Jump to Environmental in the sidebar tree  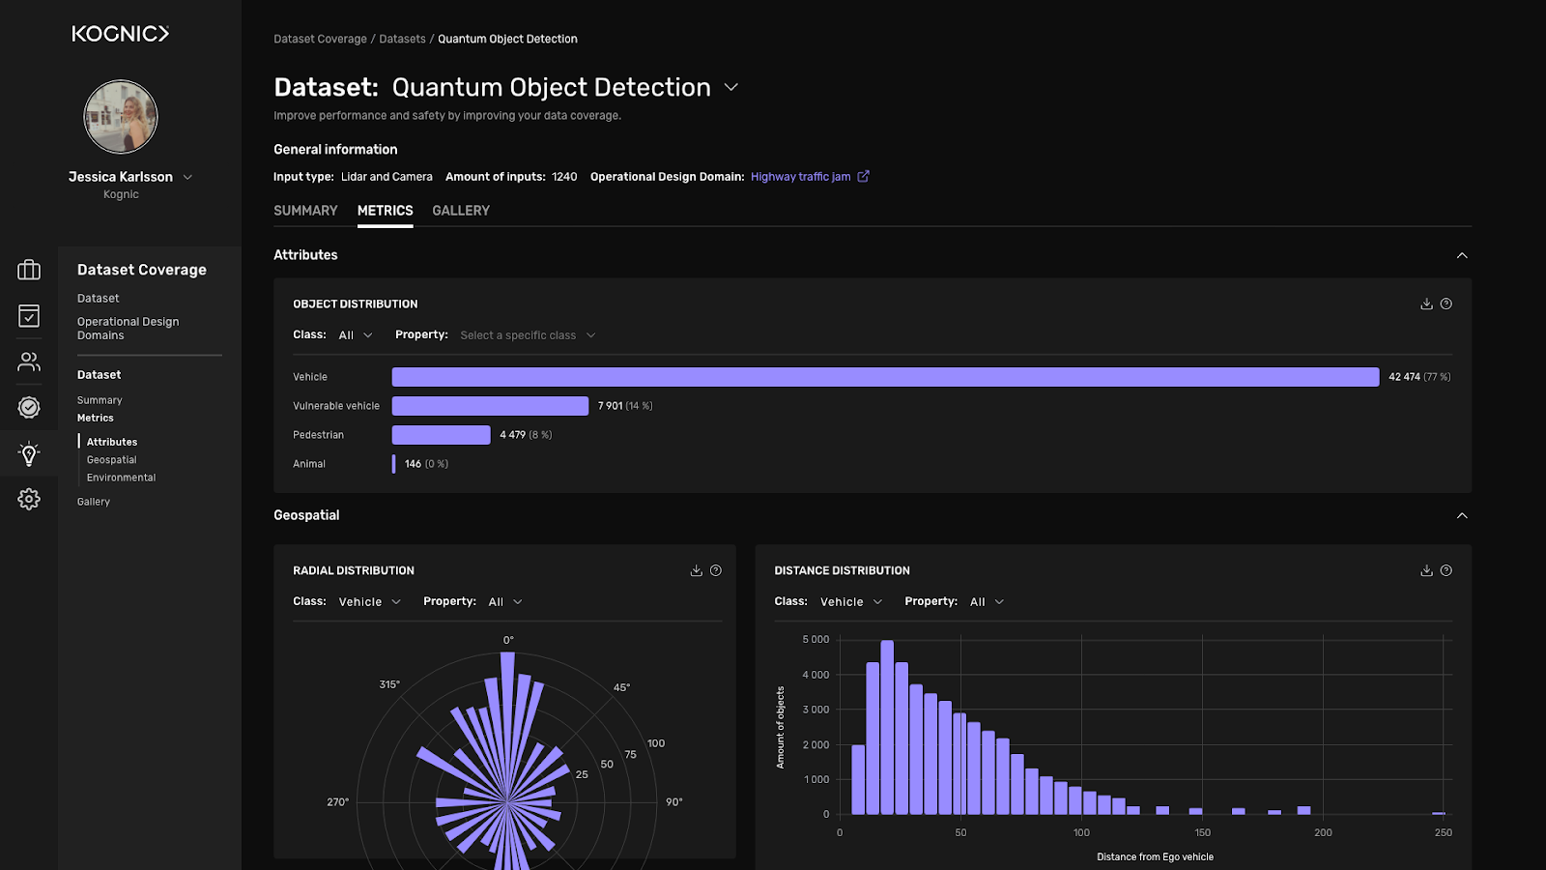[x=121, y=478]
